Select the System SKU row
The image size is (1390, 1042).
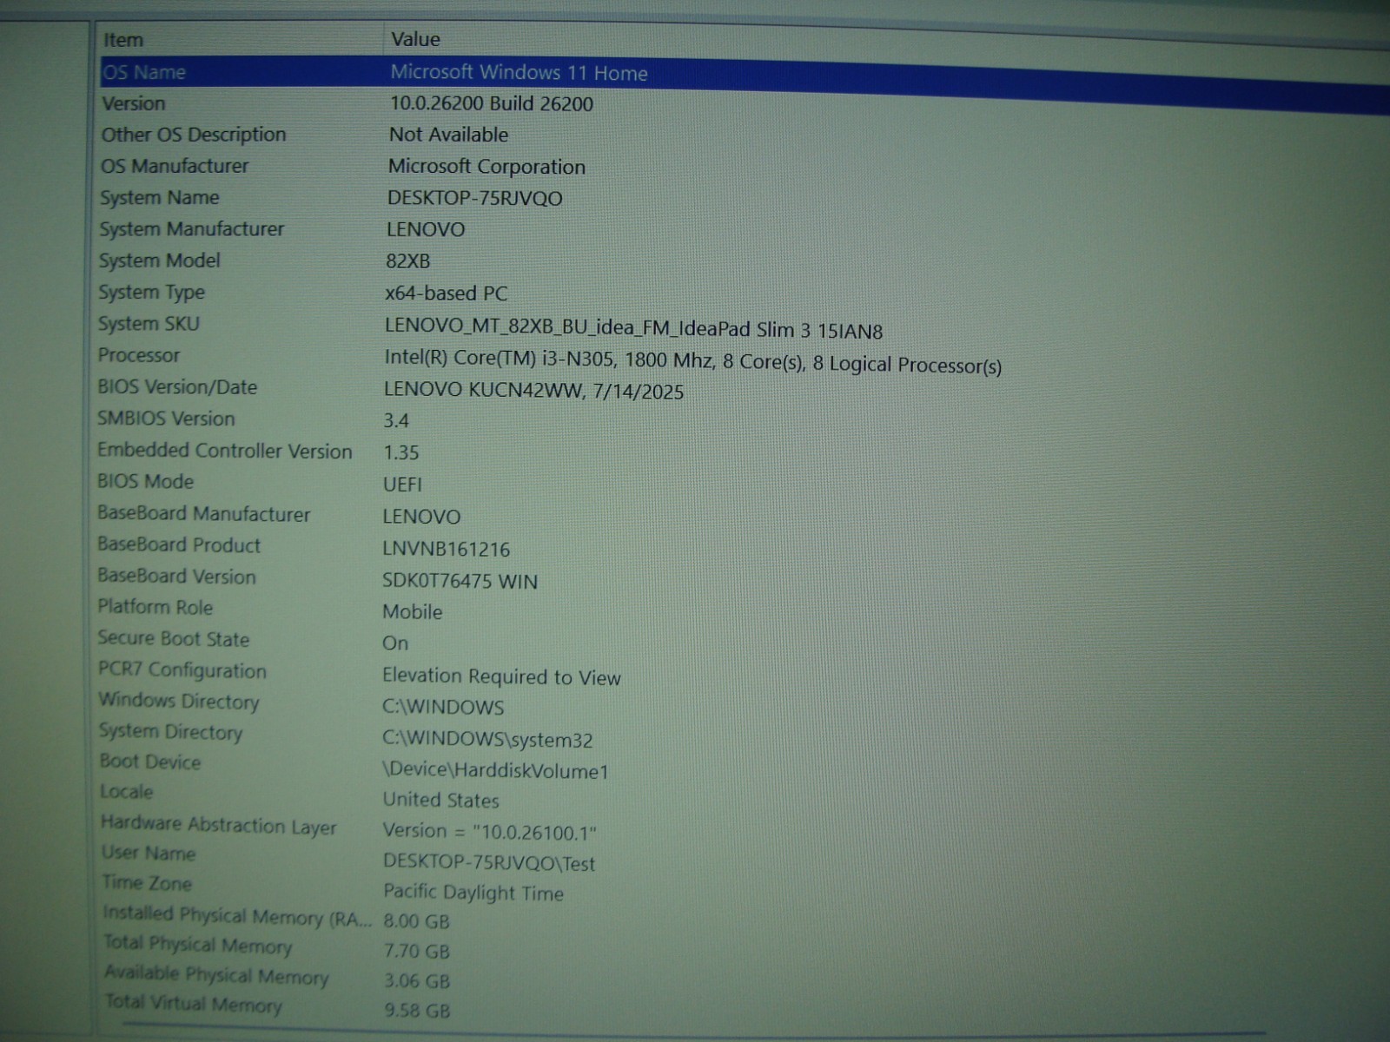pos(149,324)
